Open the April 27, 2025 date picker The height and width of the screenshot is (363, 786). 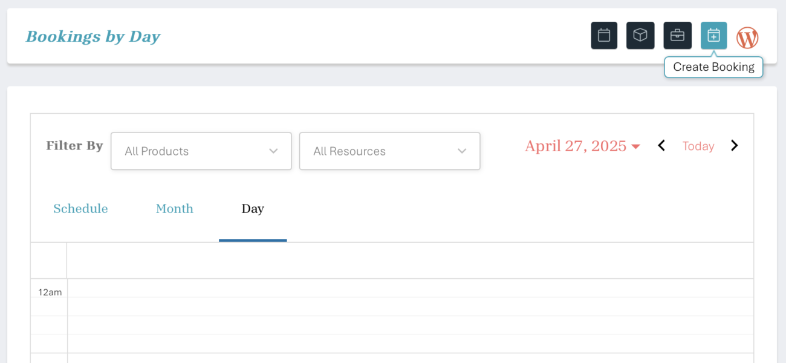click(x=582, y=146)
